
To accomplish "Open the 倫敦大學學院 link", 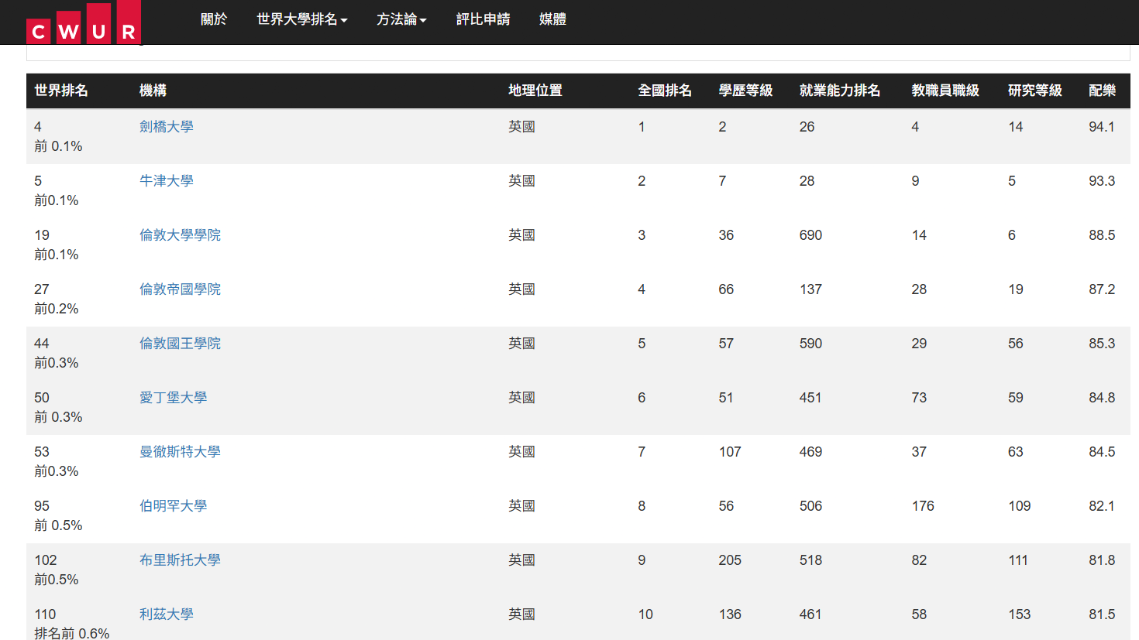I will (x=180, y=235).
